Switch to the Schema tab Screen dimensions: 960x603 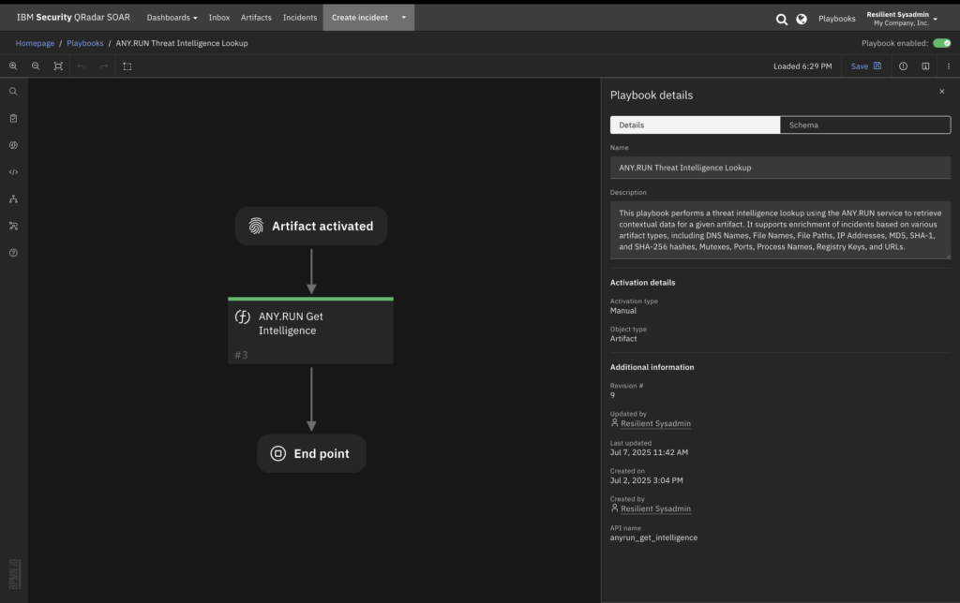(864, 125)
